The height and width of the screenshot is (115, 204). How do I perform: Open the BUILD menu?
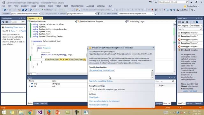[34, 6]
